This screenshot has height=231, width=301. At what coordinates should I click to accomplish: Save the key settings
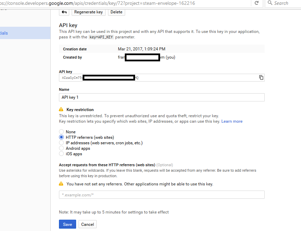tap(68, 224)
